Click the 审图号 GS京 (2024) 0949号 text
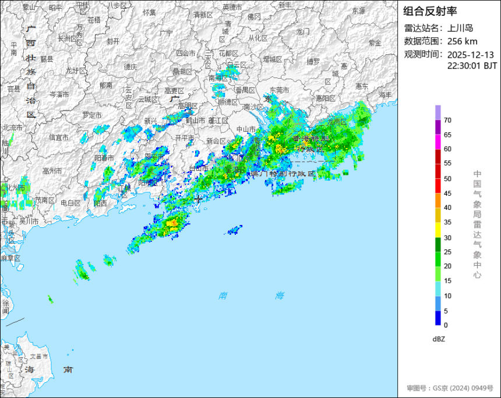The height and width of the screenshot is (398, 501). (x=450, y=388)
